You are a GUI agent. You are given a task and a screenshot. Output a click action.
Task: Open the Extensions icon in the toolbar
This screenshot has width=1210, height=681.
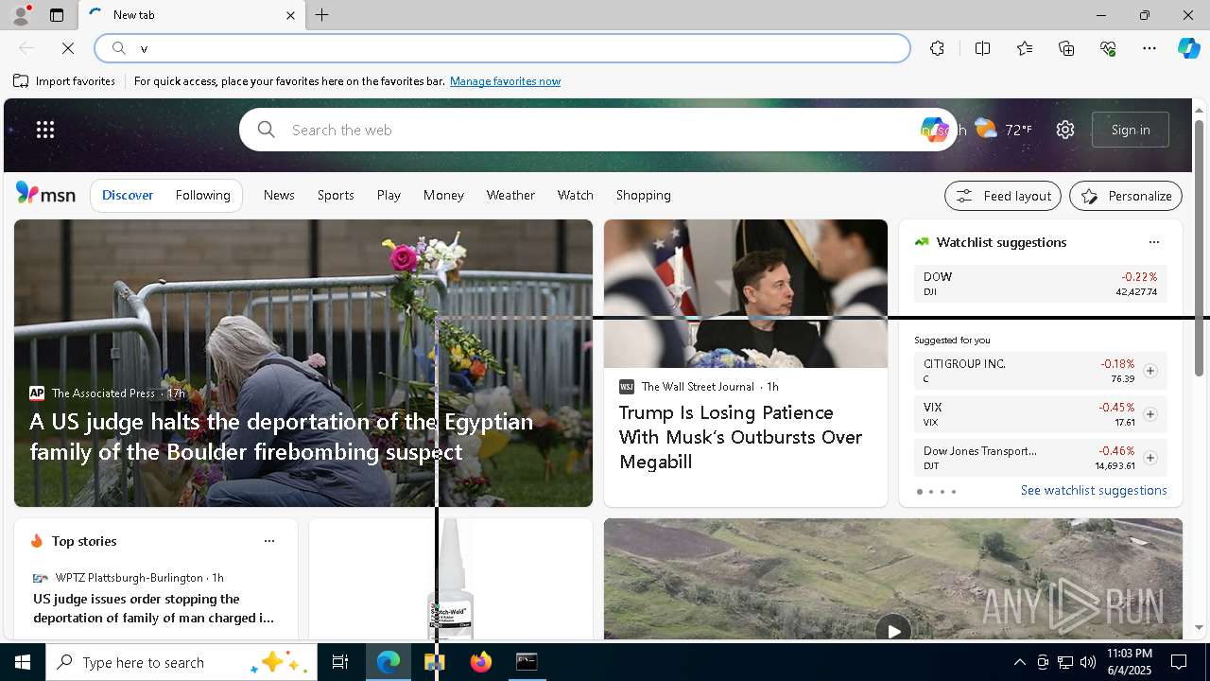[937, 48]
